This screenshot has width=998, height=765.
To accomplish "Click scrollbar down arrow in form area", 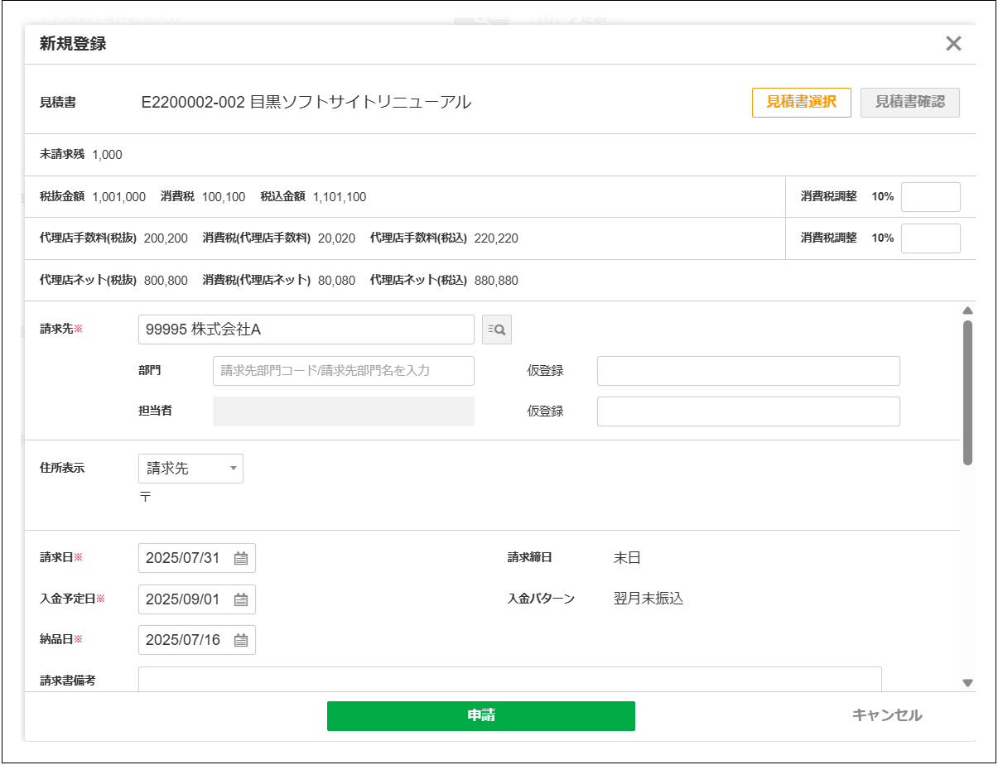I will 967,683.
